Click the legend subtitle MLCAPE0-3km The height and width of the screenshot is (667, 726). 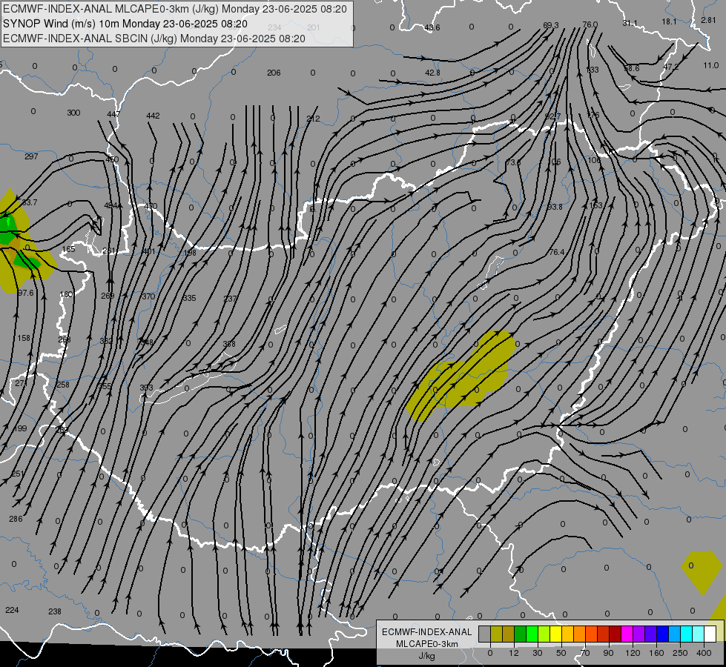click(426, 644)
